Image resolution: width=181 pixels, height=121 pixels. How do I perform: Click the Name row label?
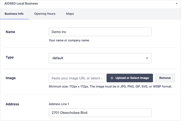pos(10,32)
